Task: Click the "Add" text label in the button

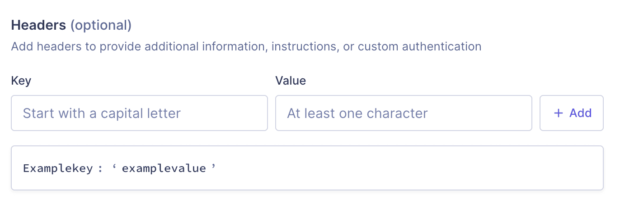Action: coord(581,113)
